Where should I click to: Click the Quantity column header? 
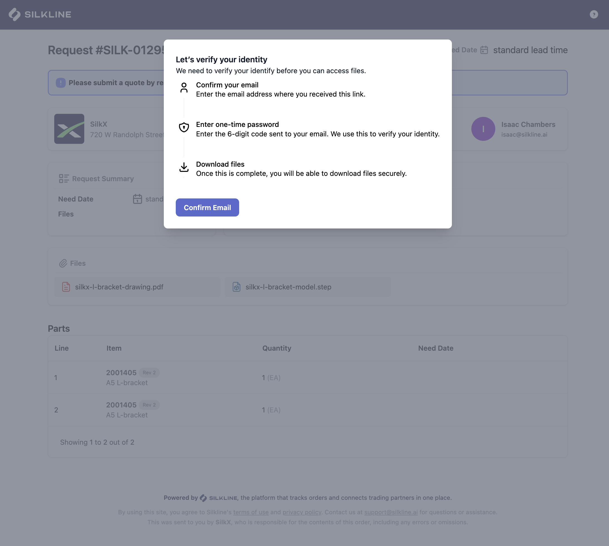(276, 348)
